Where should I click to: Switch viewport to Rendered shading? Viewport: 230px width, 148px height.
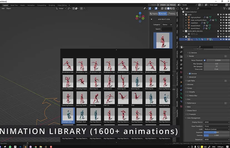pos(174,9)
